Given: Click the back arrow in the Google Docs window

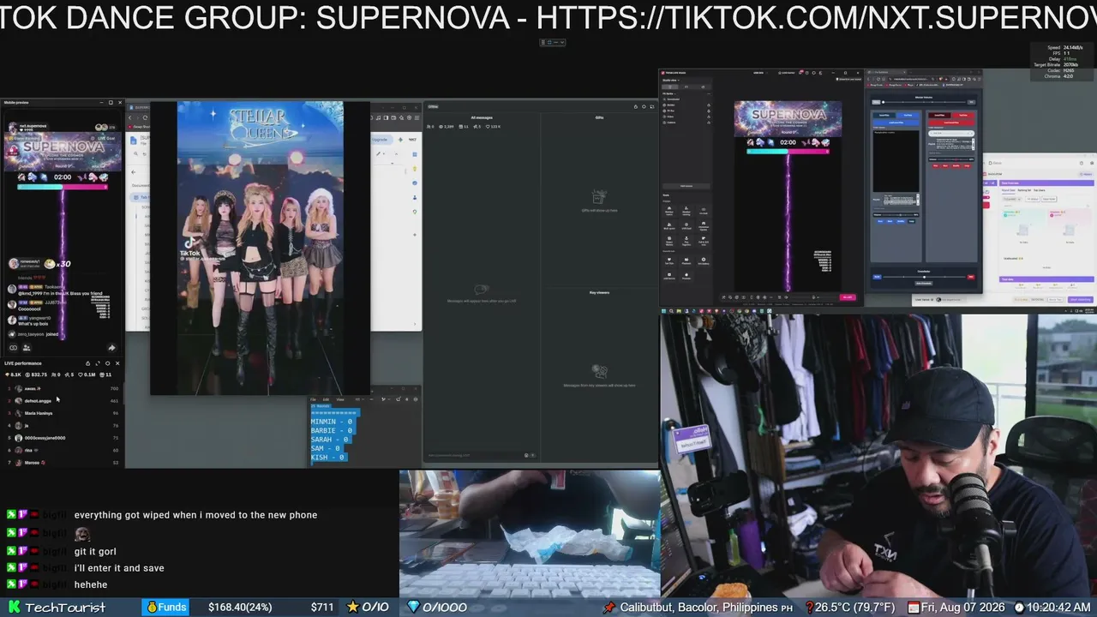Looking at the screenshot, I should [134, 172].
